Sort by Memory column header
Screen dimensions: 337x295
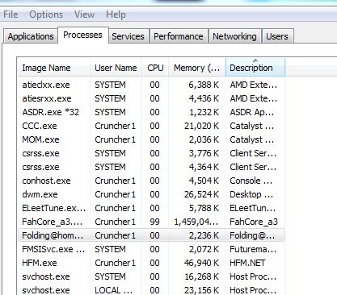click(x=197, y=68)
